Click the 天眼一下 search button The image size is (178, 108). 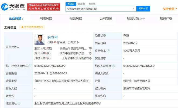[143, 9]
